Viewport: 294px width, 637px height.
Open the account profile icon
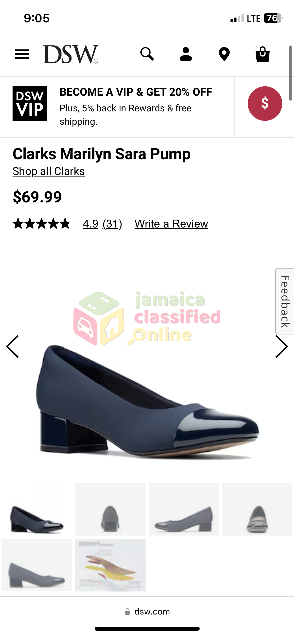coord(186,54)
